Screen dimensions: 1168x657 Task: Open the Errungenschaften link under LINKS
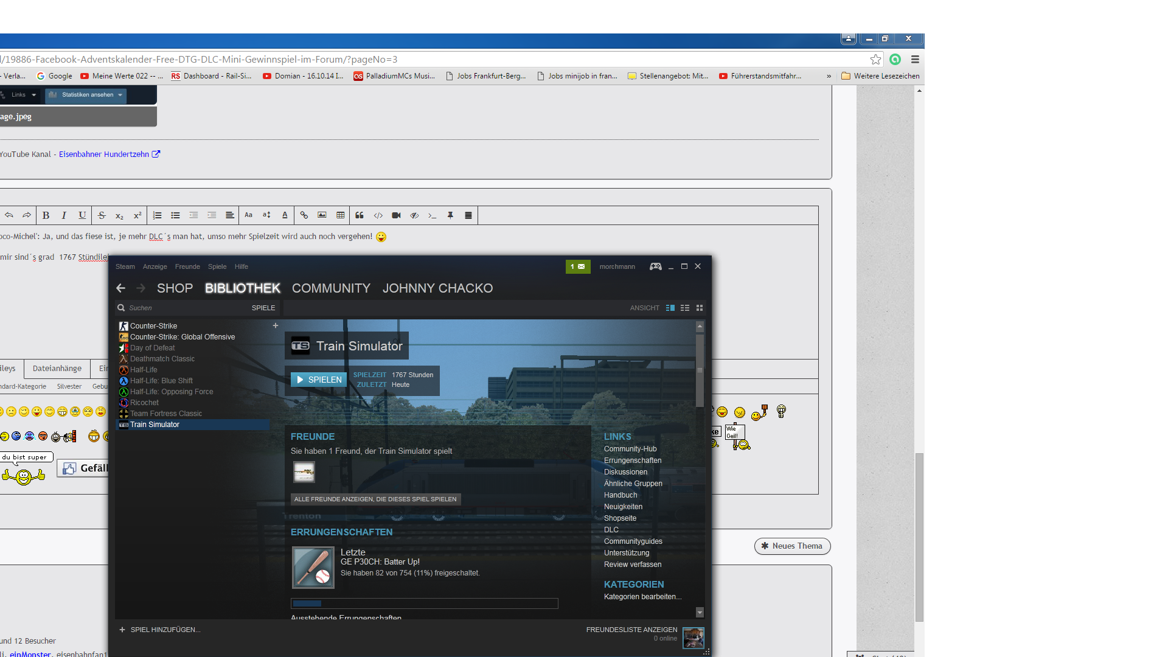click(x=632, y=461)
